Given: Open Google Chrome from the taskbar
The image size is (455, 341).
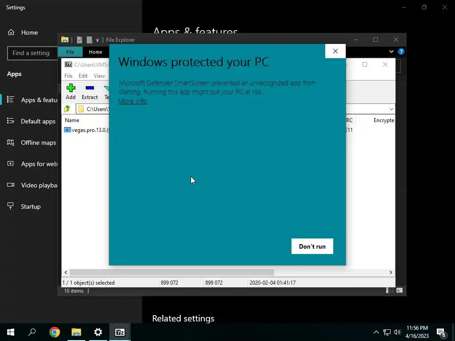Looking at the screenshot, I should (54, 332).
